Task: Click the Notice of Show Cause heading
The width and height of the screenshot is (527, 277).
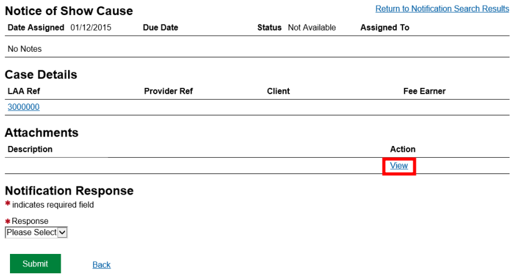Action: [69, 12]
